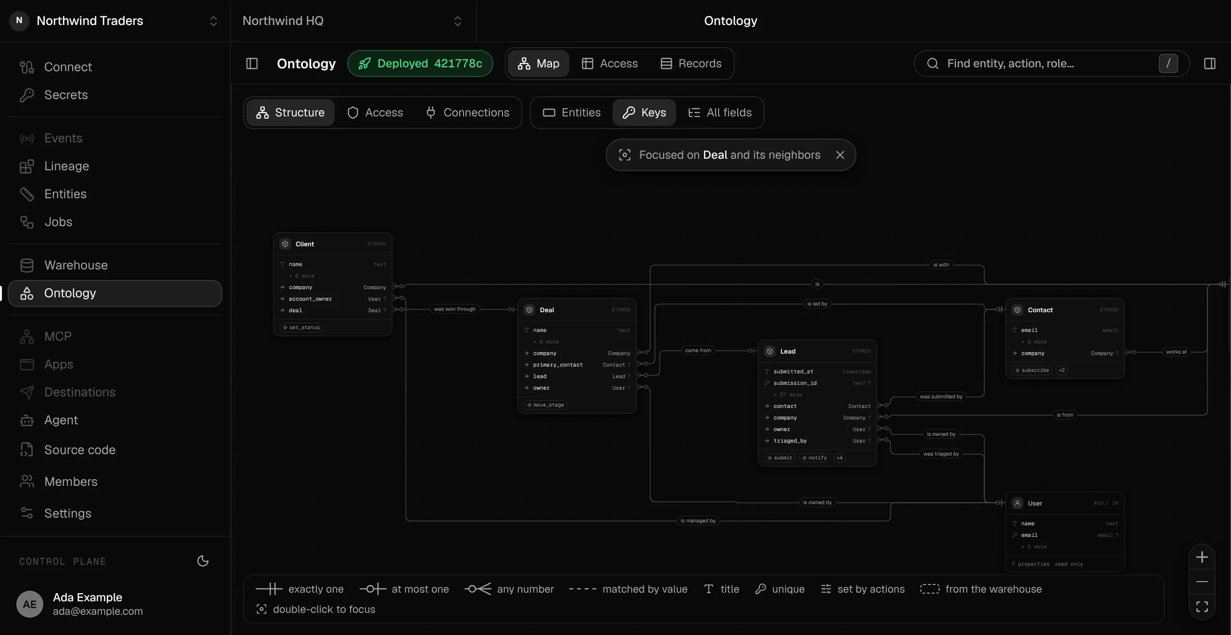Screen dimensions: 1231x635
Task: Open the MCP page
Action: coord(115,336)
